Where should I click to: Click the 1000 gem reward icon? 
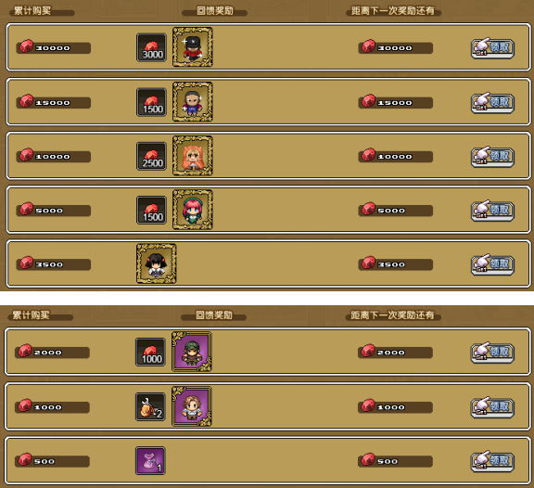[150, 352]
